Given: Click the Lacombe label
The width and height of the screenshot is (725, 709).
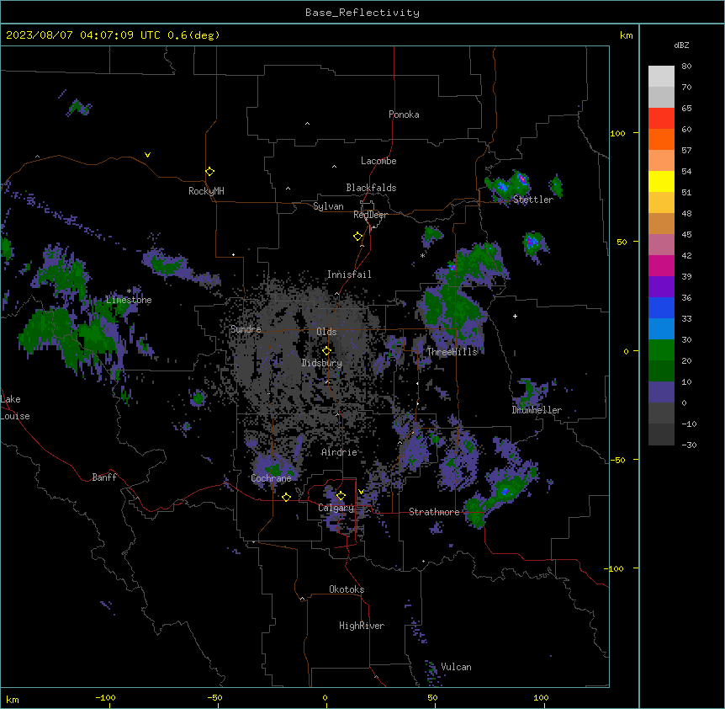Looking at the screenshot, I should click(x=378, y=161).
